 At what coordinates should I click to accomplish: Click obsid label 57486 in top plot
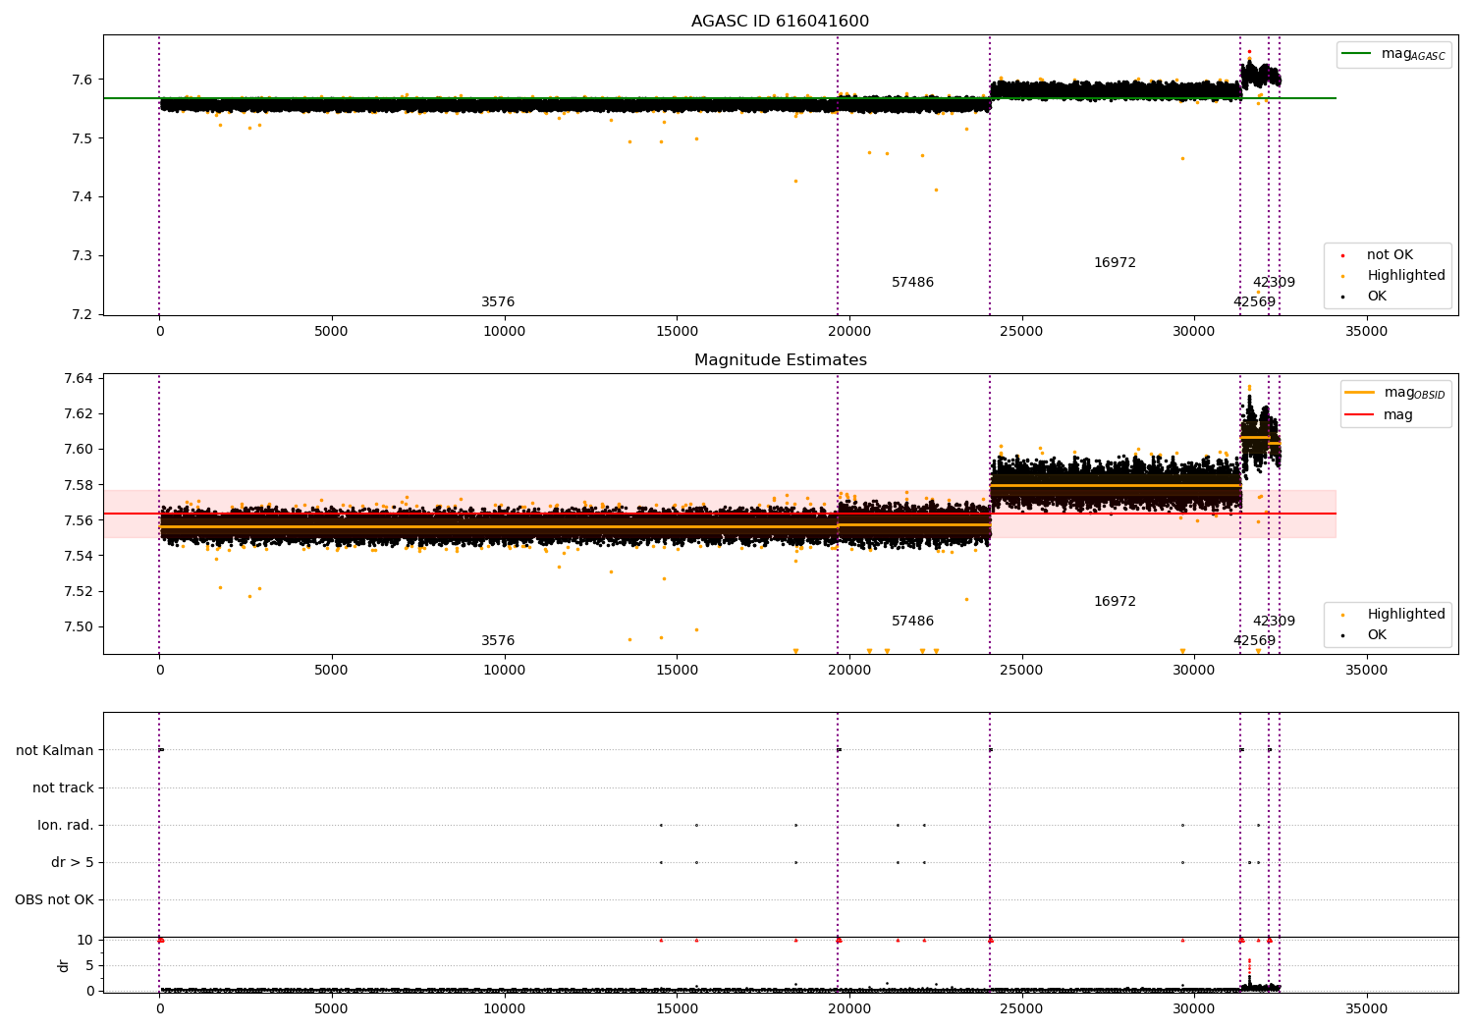[x=912, y=283]
